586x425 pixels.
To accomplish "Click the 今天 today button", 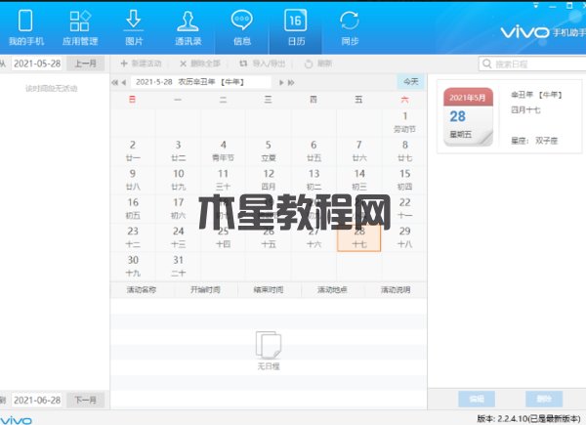I will pos(411,82).
